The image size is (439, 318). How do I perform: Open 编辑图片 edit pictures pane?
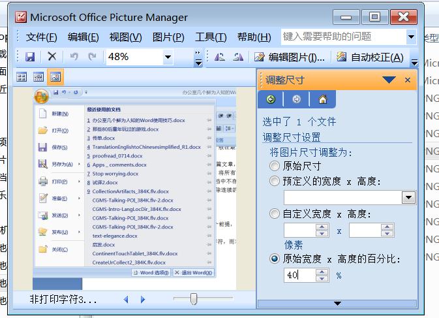coord(290,57)
